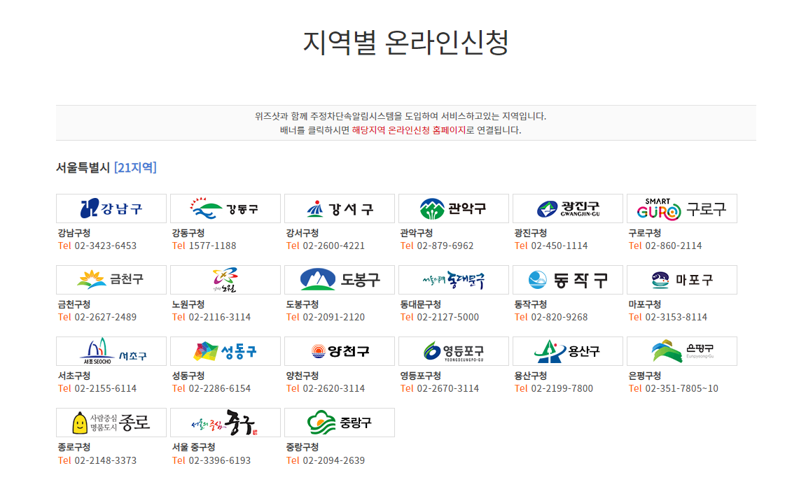Open the 마포구 logo banner

coord(681,280)
